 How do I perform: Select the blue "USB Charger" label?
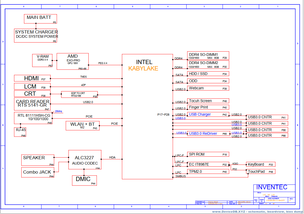coord(200,115)
